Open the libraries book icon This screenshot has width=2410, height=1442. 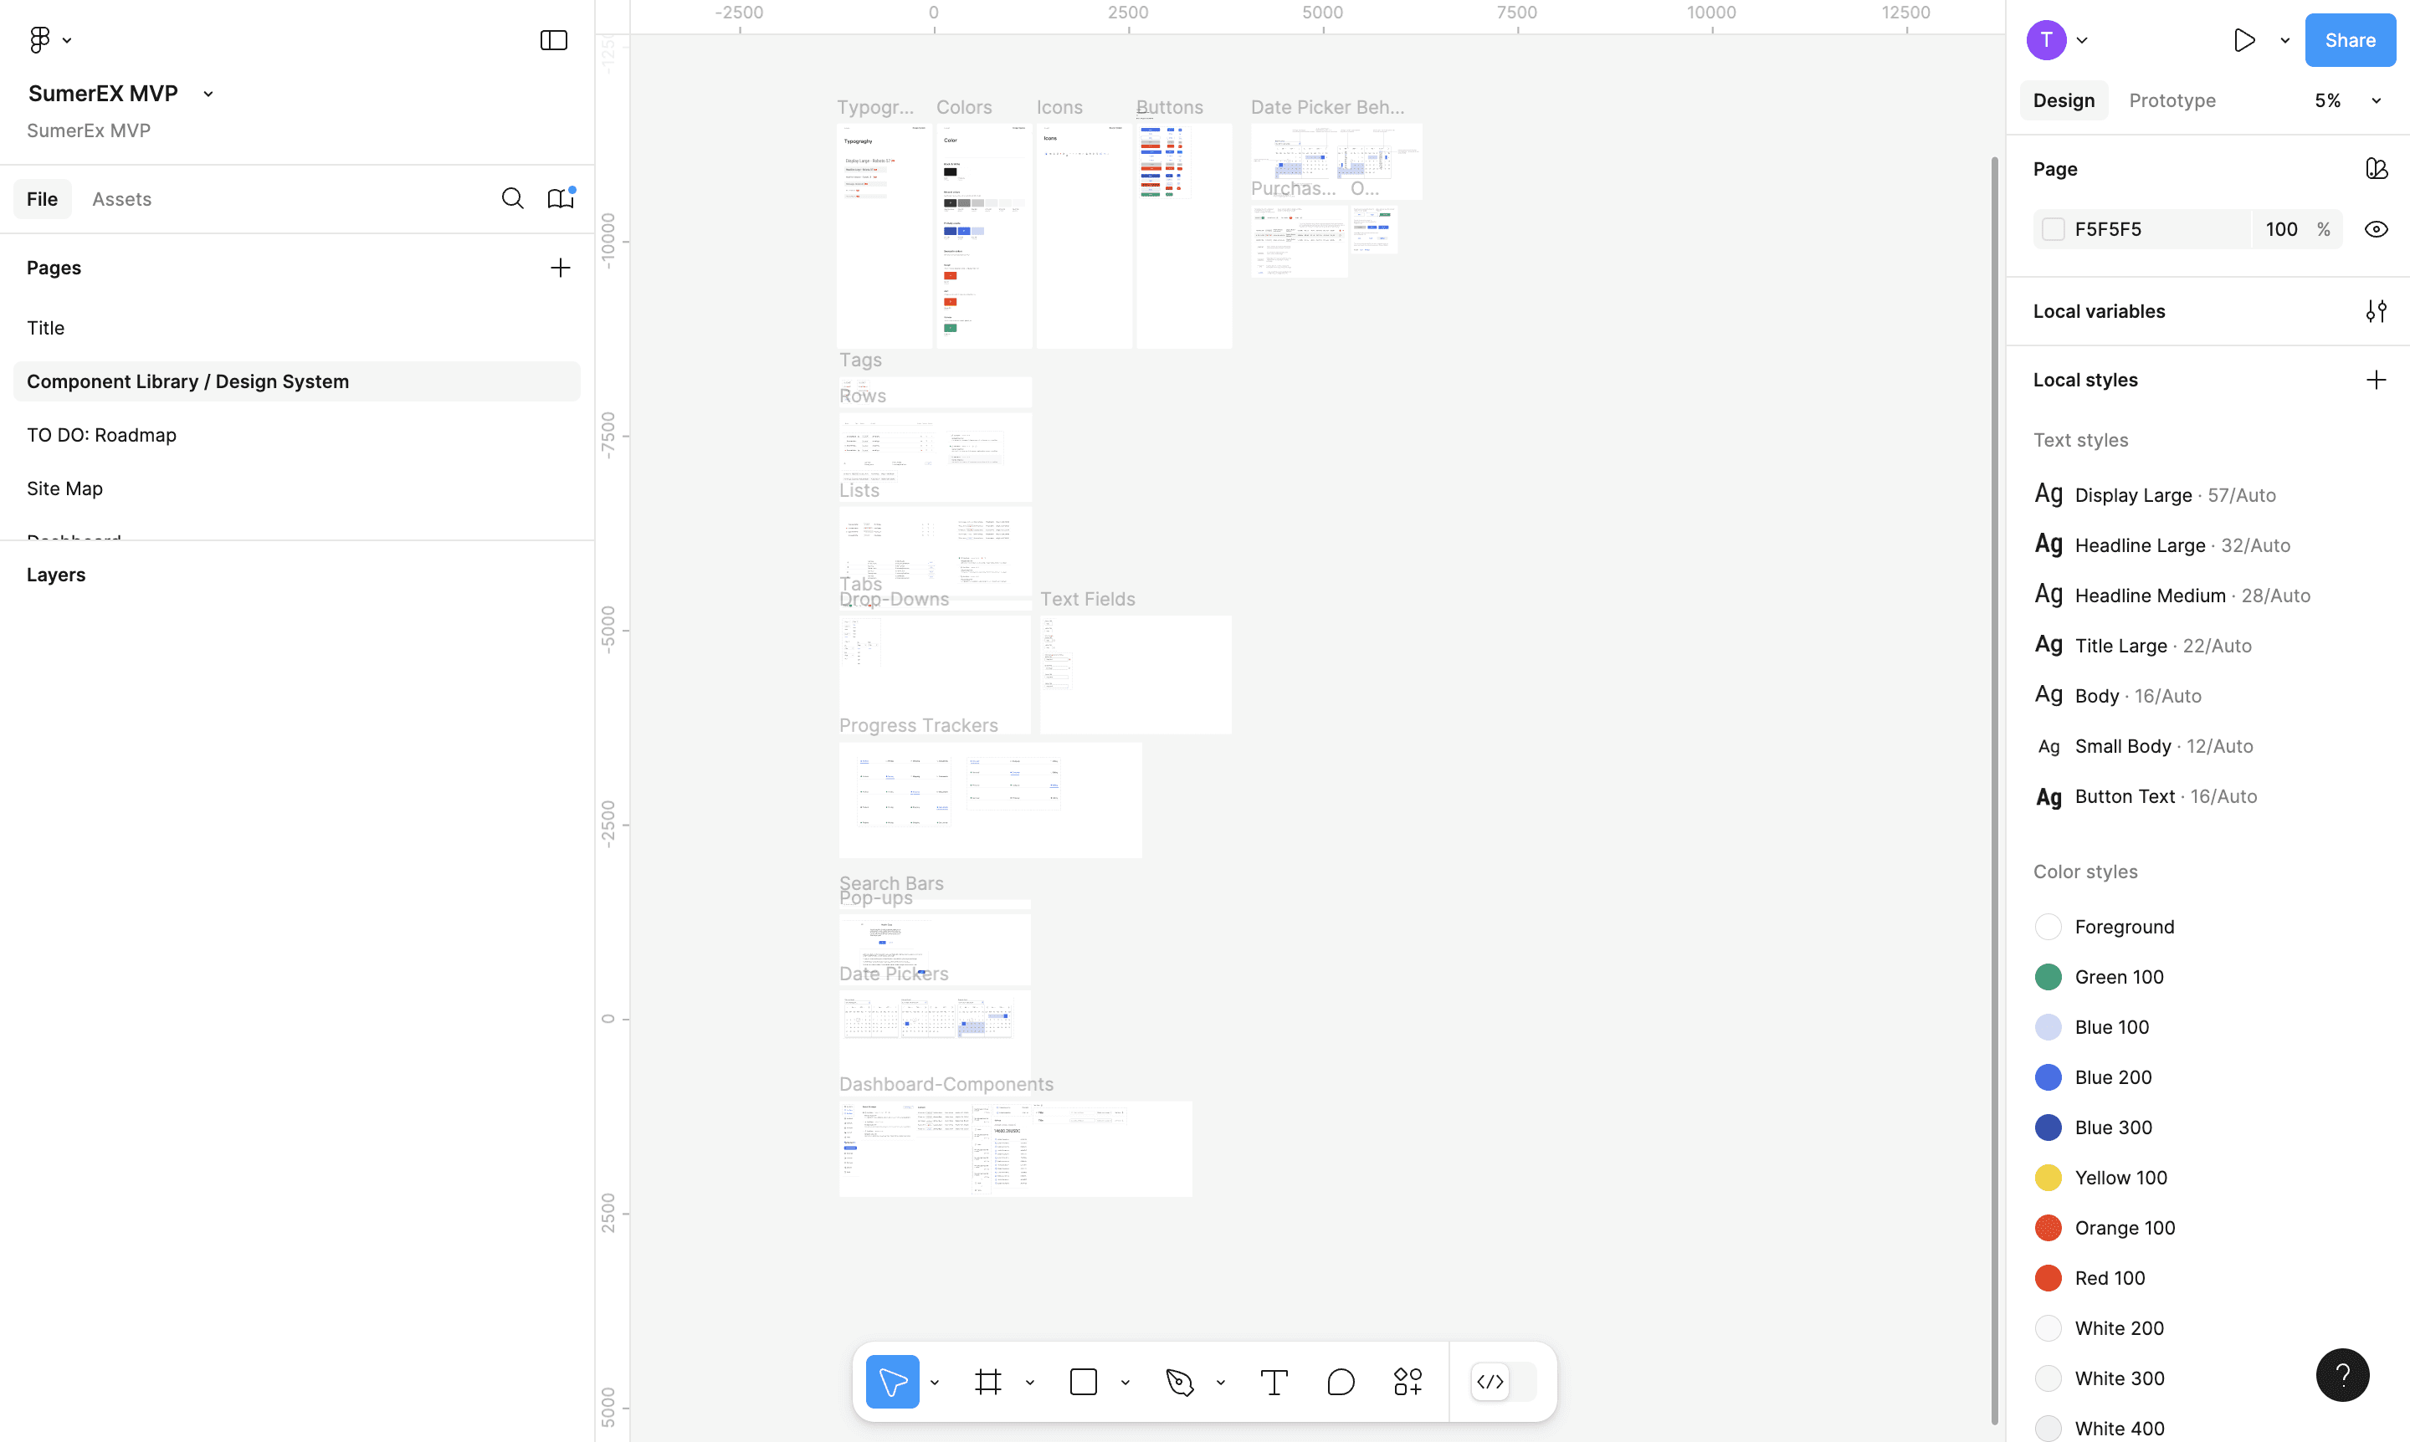click(x=560, y=199)
